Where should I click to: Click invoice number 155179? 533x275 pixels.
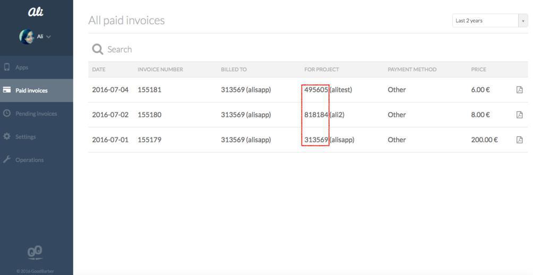coord(149,140)
